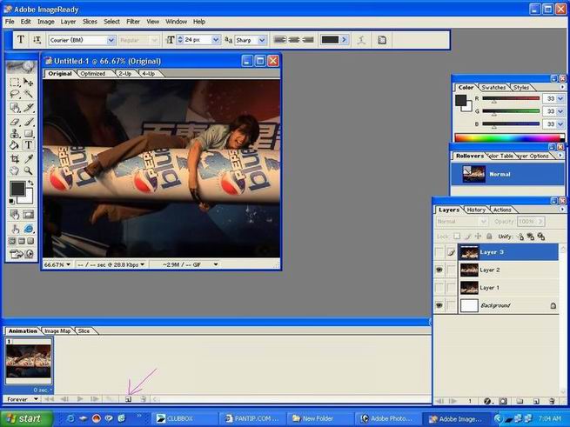
Task: Toggle link box for Layer 1
Action: click(451, 288)
